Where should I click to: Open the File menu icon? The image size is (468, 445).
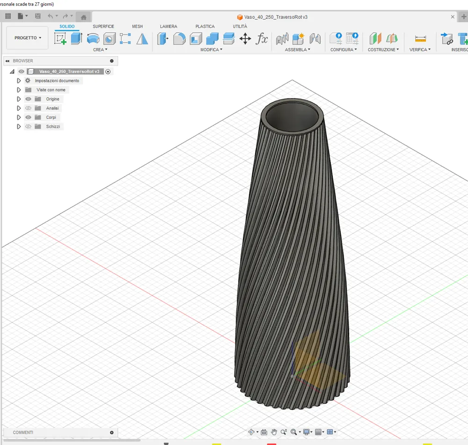(20, 16)
